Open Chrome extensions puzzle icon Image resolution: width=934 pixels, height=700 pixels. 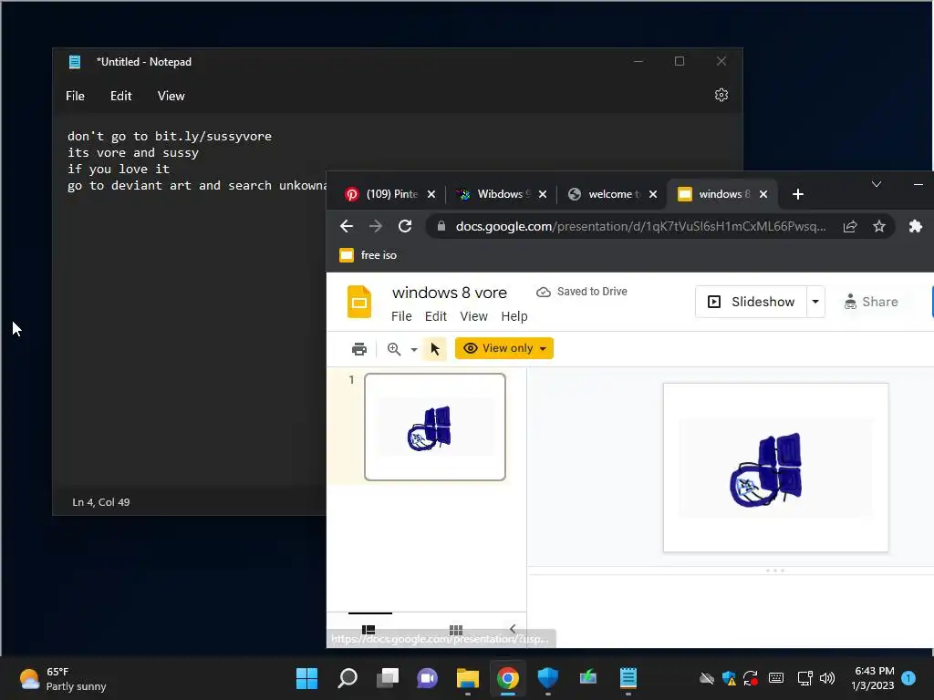pos(916,226)
